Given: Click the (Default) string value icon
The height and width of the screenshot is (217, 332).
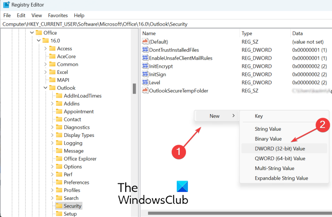Looking at the screenshot, I should point(145,42).
